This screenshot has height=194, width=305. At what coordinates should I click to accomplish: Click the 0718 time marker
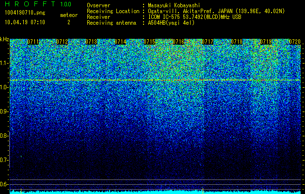pyautogui.click(x=237, y=42)
